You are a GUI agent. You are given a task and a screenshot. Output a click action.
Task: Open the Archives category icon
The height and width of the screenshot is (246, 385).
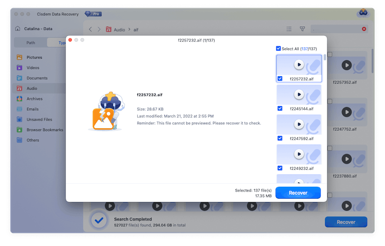coord(19,99)
